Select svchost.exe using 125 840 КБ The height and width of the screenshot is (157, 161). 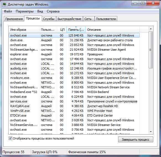74,35
